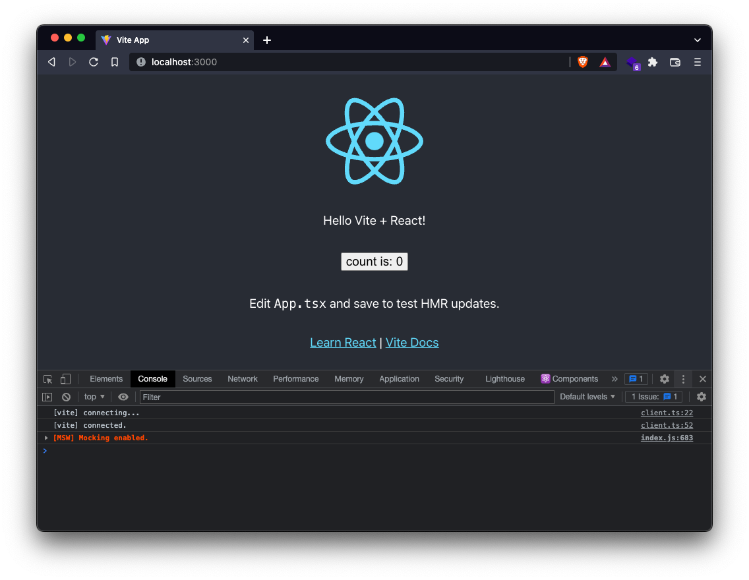Screen dimensions: 749x580
Task: Open source link client.ts:52
Action: pyautogui.click(x=667, y=425)
